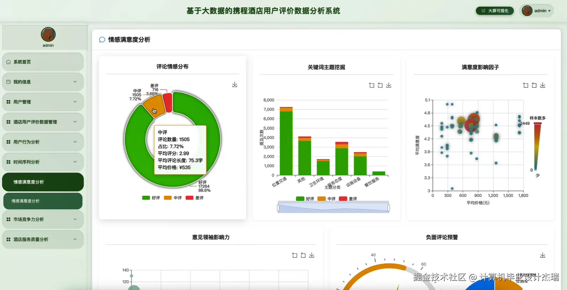Expand the 时间序列分析 menu chevron
The image size is (567, 290).
coord(75,162)
